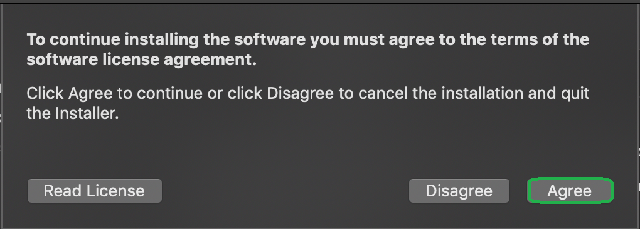
Task: Select Disagree beside the Agree button
Action: coord(459,191)
